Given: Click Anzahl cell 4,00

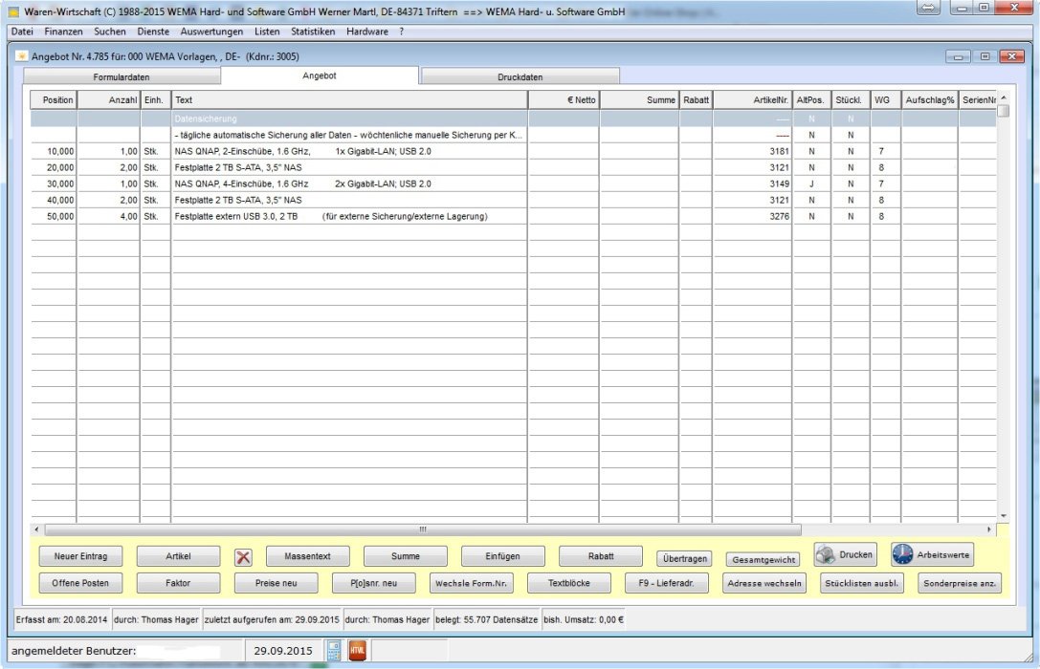Looking at the screenshot, I should [x=109, y=216].
